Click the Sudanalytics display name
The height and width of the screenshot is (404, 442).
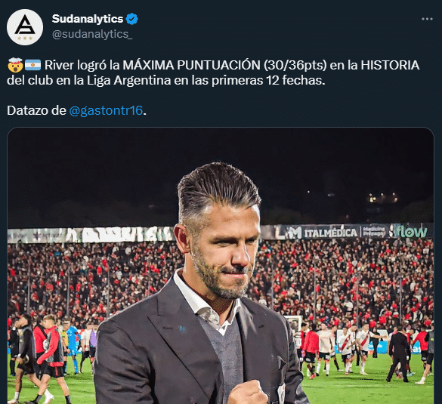click(88, 19)
